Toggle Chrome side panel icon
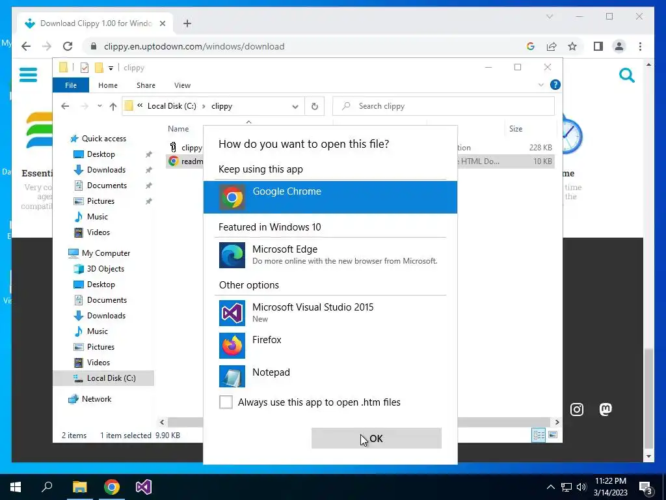The width and height of the screenshot is (666, 500). pyautogui.click(x=598, y=46)
